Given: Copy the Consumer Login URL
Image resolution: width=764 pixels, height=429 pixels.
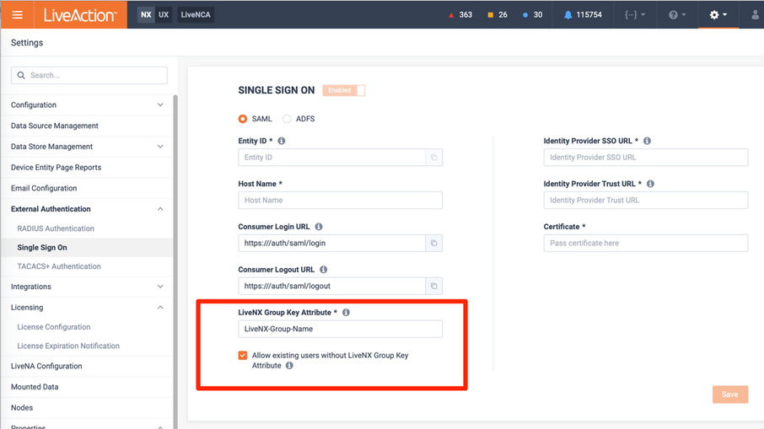Looking at the screenshot, I should [433, 243].
